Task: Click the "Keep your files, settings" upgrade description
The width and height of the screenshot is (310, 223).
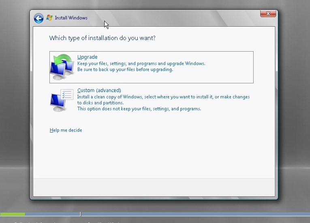Action: click(141, 64)
